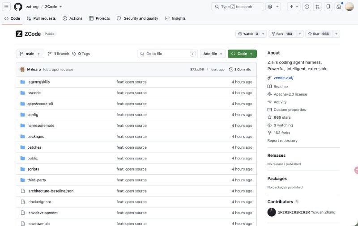View the 1 Branch link
The height and width of the screenshot is (226, 358).
59,54
